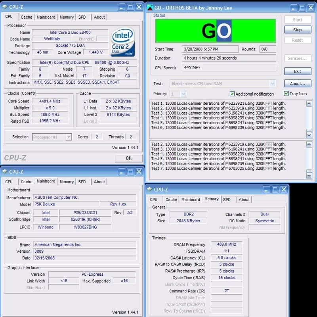
Task: Click the greyed Sensors... button in ORTHOS
Action: click(298, 58)
